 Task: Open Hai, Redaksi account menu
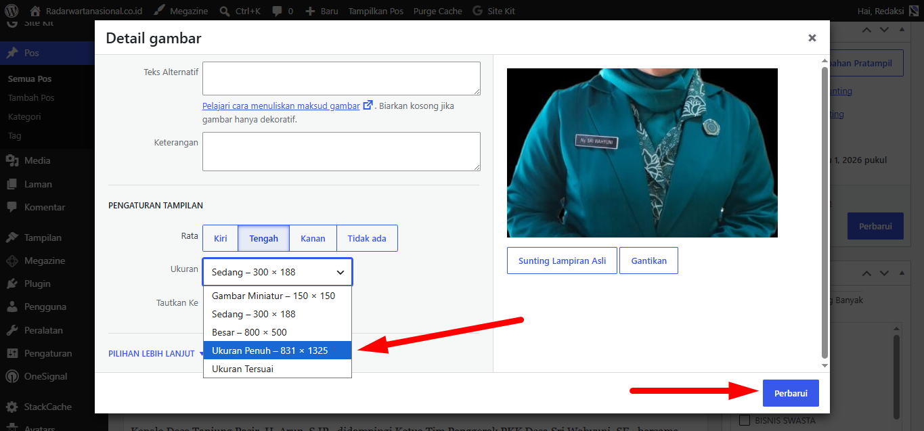[887, 11]
